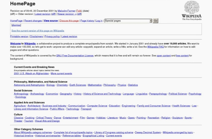Open Discuss this page link
This screenshot has width=212, height=139.
pos(69,21)
